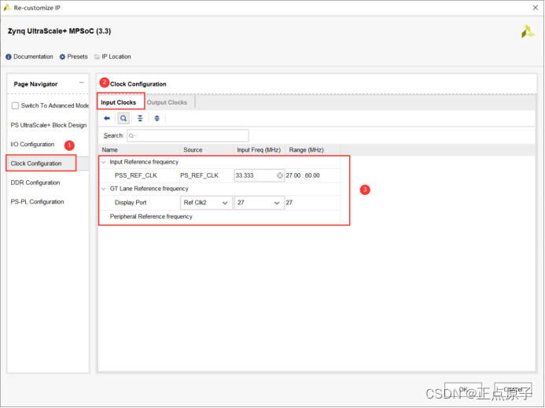The image size is (545, 408).
Task: Click the PS_REF_CLK source cell
Action: pyautogui.click(x=200, y=175)
